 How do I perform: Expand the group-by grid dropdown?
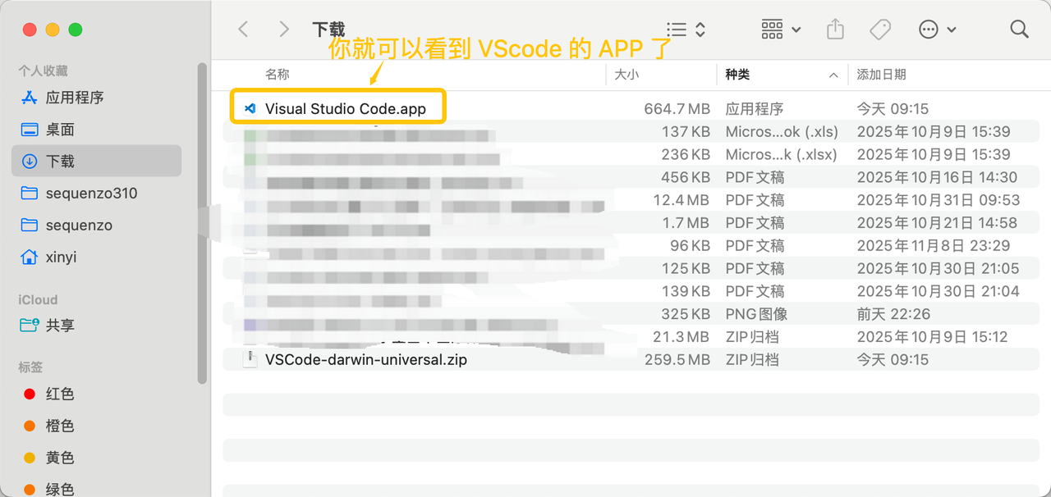tap(781, 30)
